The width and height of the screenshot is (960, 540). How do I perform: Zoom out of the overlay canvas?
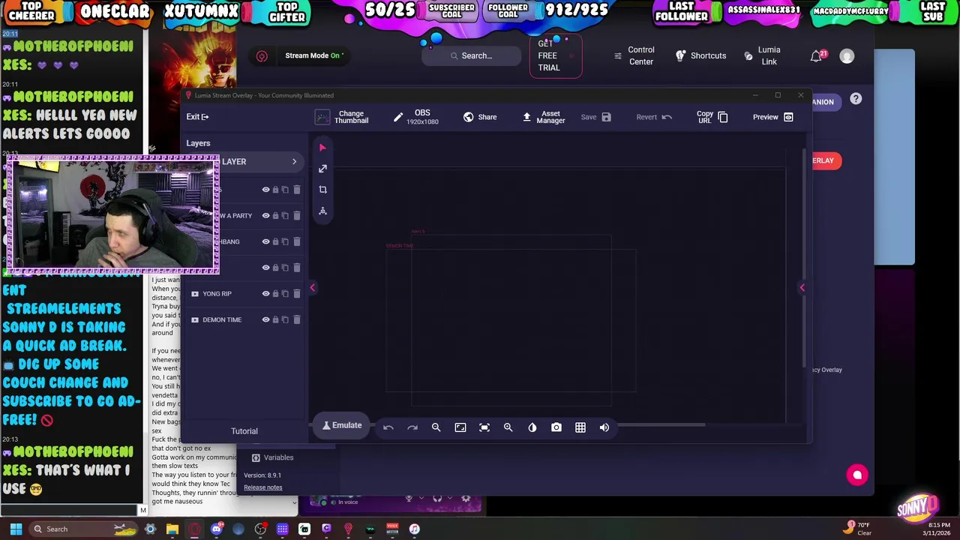[x=436, y=427]
